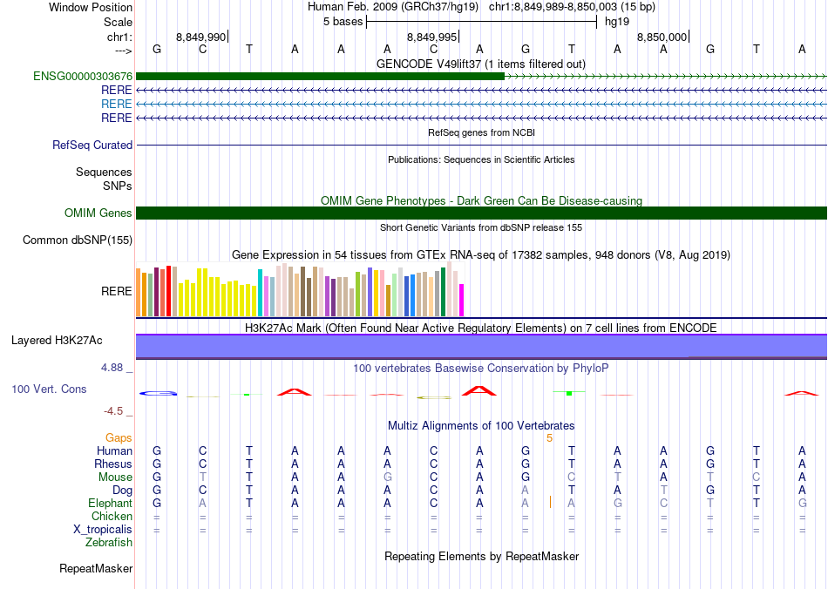
Task: Click the dark green OMIM Genes bar
Action: point(481,213)
